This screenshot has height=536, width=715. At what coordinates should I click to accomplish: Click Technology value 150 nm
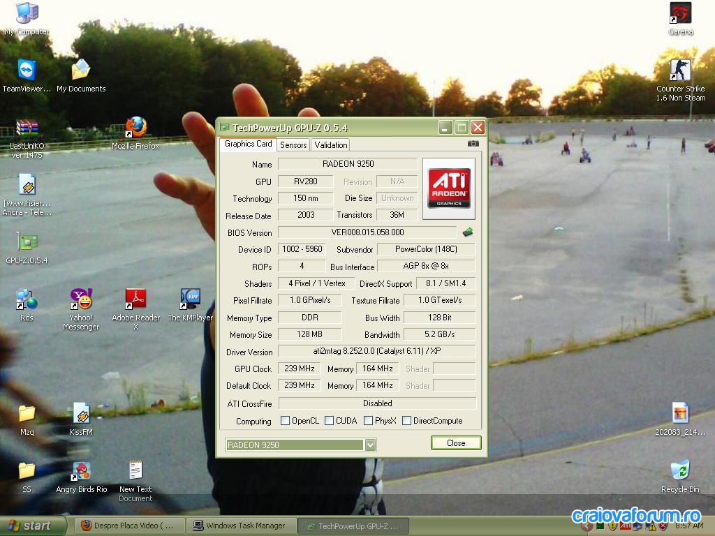pyautogui.click(x=306, y=198)
